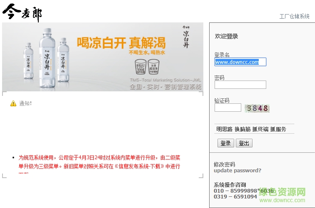Click the yellow warning notice icon

click(13, 103)
